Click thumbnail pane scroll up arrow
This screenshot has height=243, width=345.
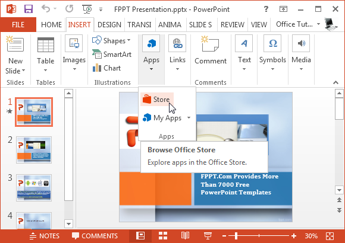[x=68, y=94]
